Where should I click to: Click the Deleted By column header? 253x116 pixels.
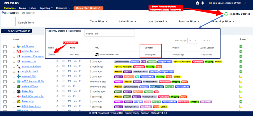(x=149, y=48)
